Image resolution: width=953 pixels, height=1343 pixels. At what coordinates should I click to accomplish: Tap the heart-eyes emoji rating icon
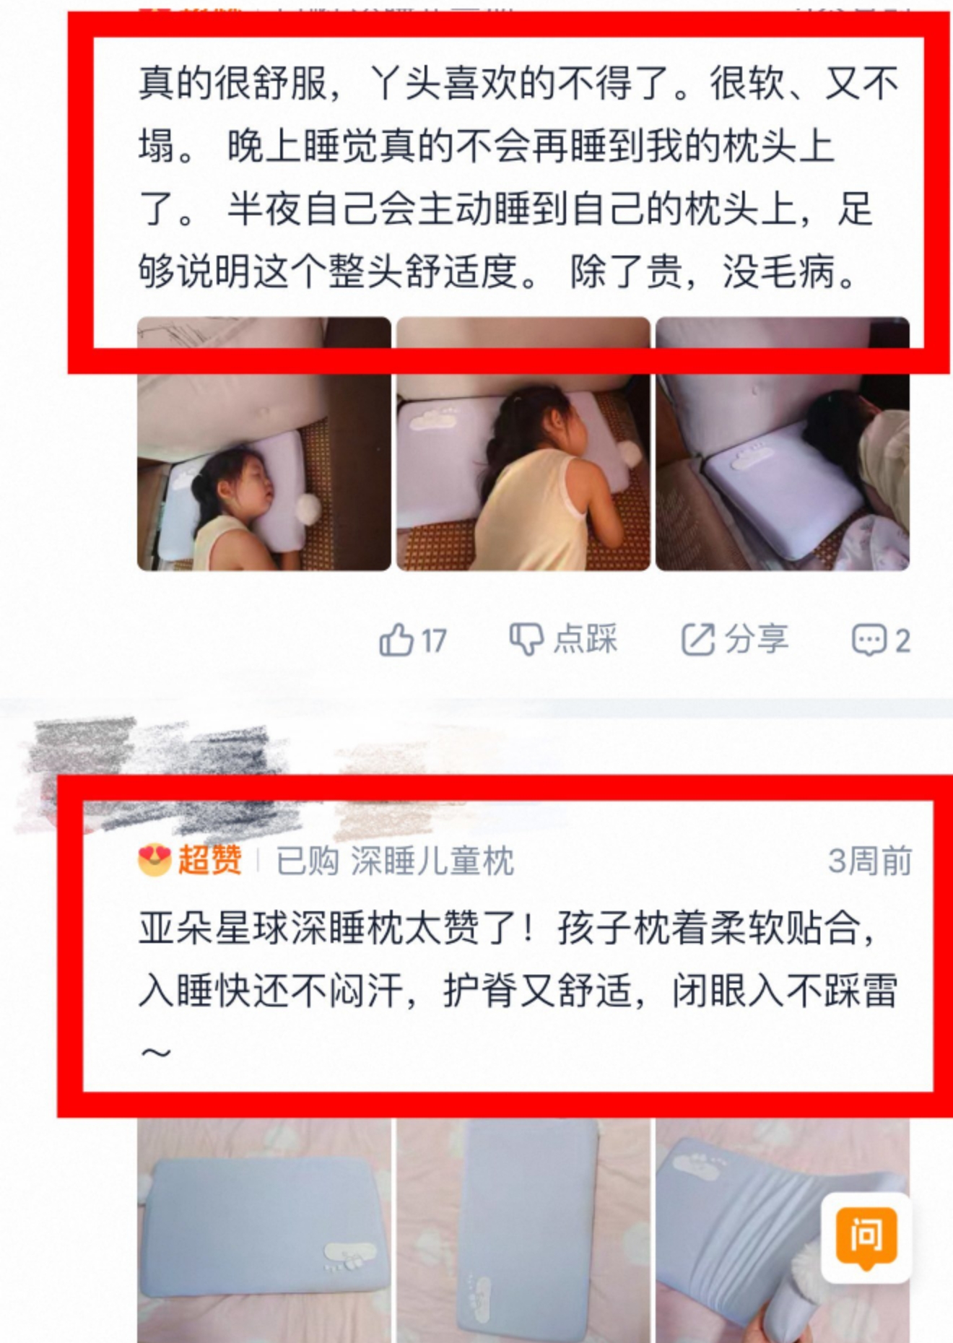click(x=155, y=860)
